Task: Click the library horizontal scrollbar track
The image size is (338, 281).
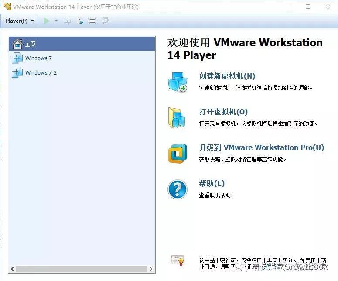Action: click(82, 269)
